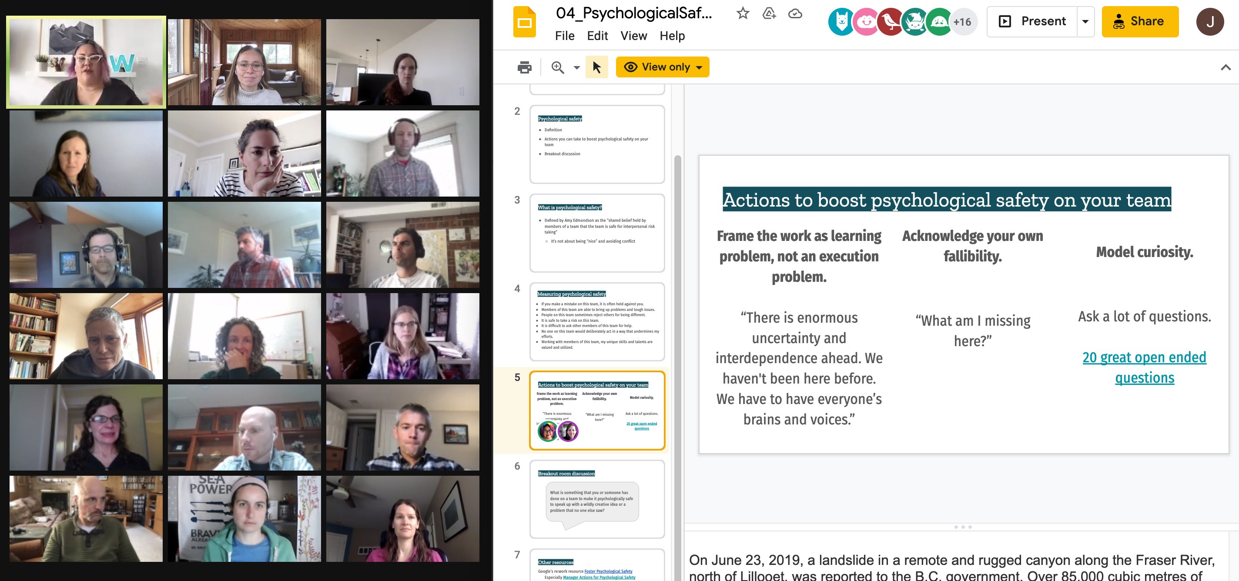Click the Present button
Image resolution: width=1239 pixels, height=581 pixels.
(1032, 22)
